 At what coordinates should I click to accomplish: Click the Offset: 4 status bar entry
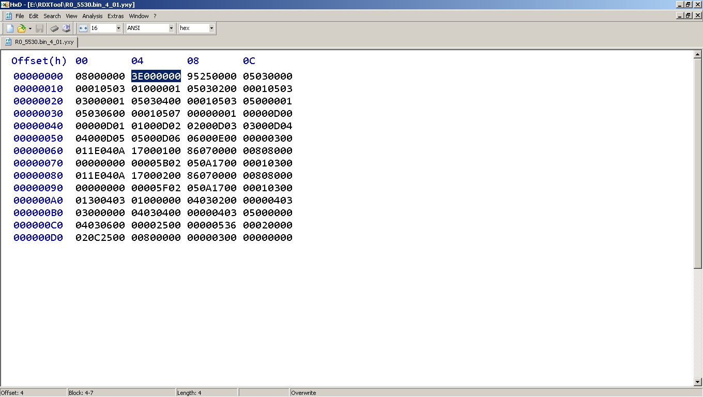[12, 393]
